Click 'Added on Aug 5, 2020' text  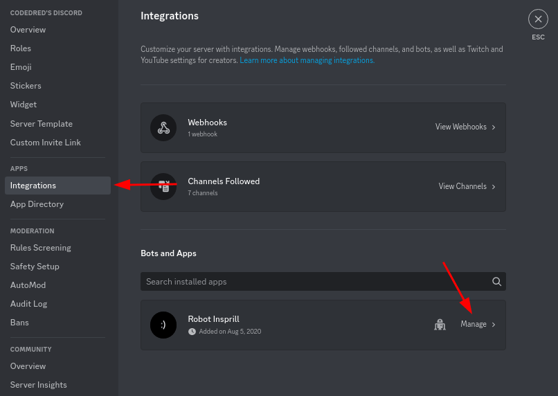[230, 331]
